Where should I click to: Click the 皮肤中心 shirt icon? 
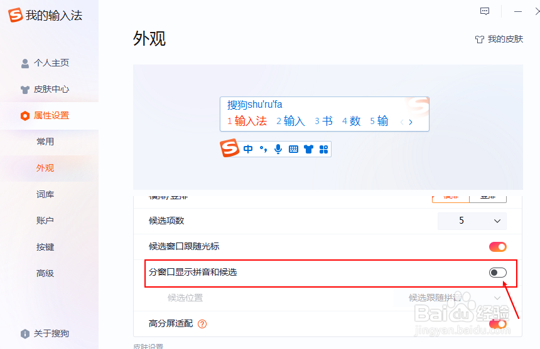pyautogui.click(x=24, y=90)
